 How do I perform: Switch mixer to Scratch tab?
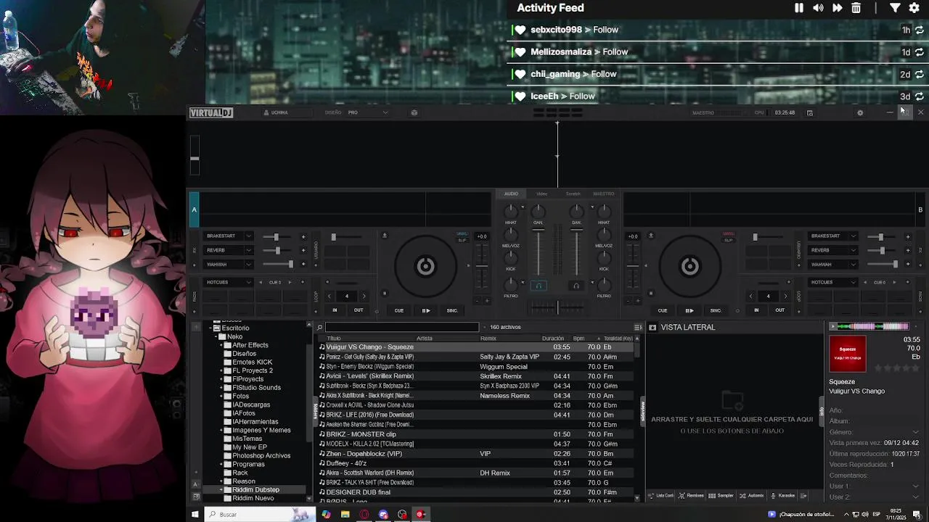pyautogui.click(x=573, y=194)
